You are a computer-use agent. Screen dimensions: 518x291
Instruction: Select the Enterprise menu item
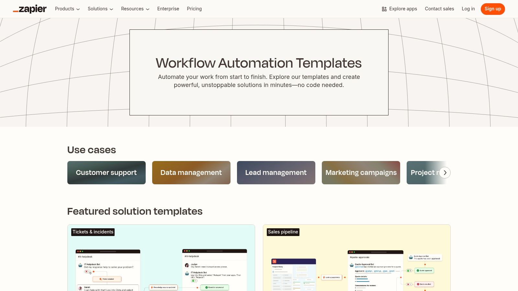click(168, 9)
